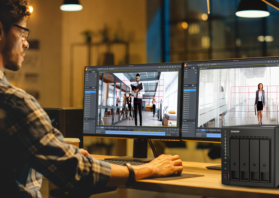Screen dimensions: 279x198
Task: Select the highlighted camera in right monitor's camera list
Action: 189,90
